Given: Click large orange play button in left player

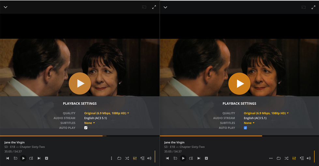Looking at the screenshot, I should click(x=80, y=84).
